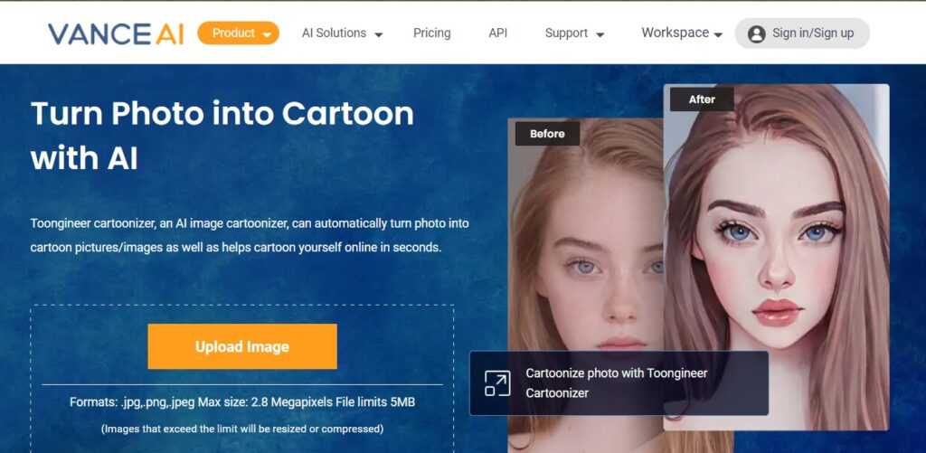
Task: Click the Turn Photo into Cartoon heading
Action: [x=222, y=136]
